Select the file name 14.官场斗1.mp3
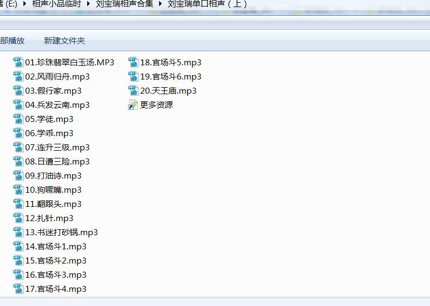 (56, 247)
